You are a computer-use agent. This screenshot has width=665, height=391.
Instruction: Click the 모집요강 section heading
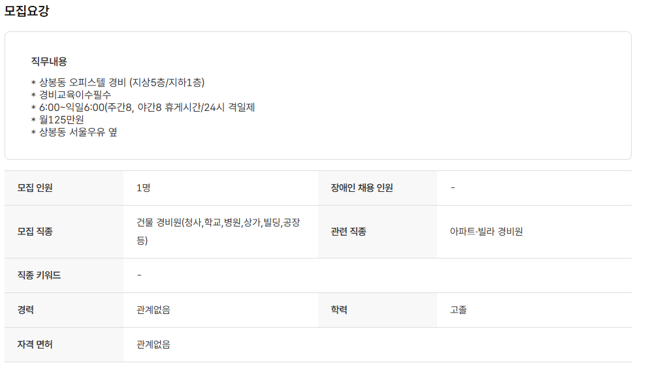pos(27,11)
